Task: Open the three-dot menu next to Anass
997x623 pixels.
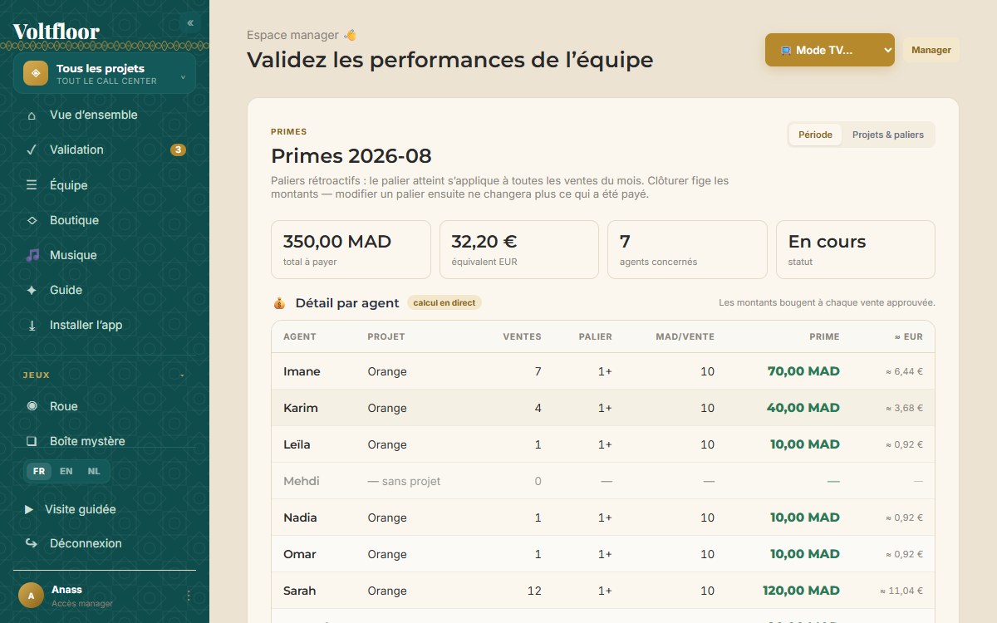Action: pos(188,596)
